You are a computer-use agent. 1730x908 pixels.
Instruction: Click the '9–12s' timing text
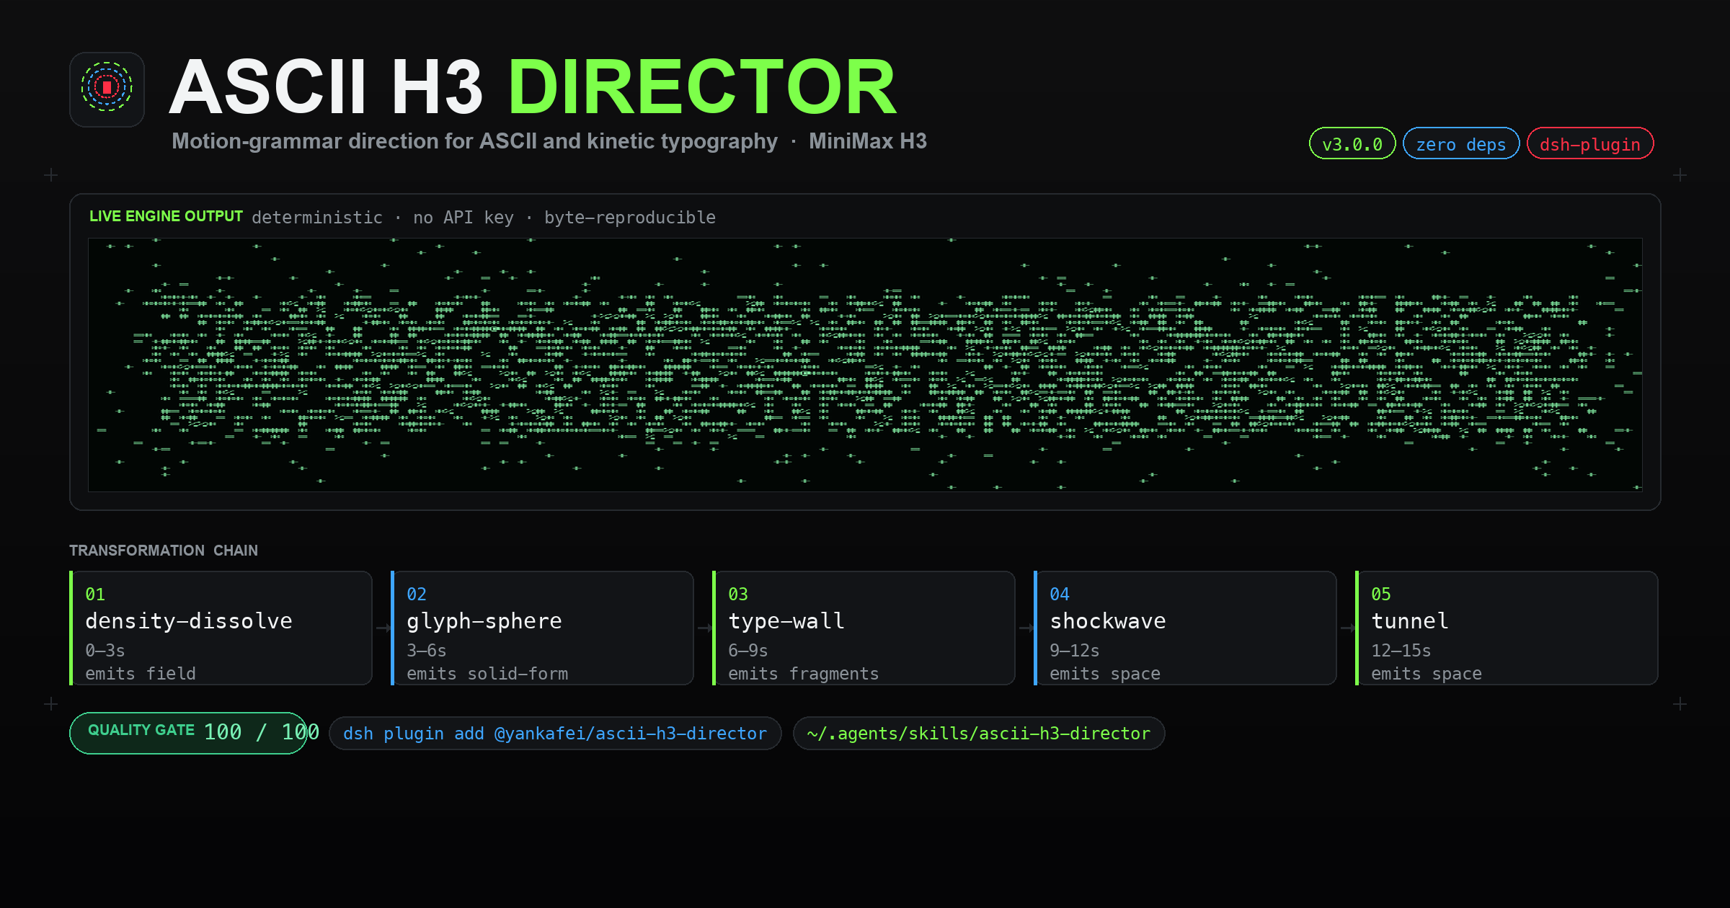tap(1074, 651)
